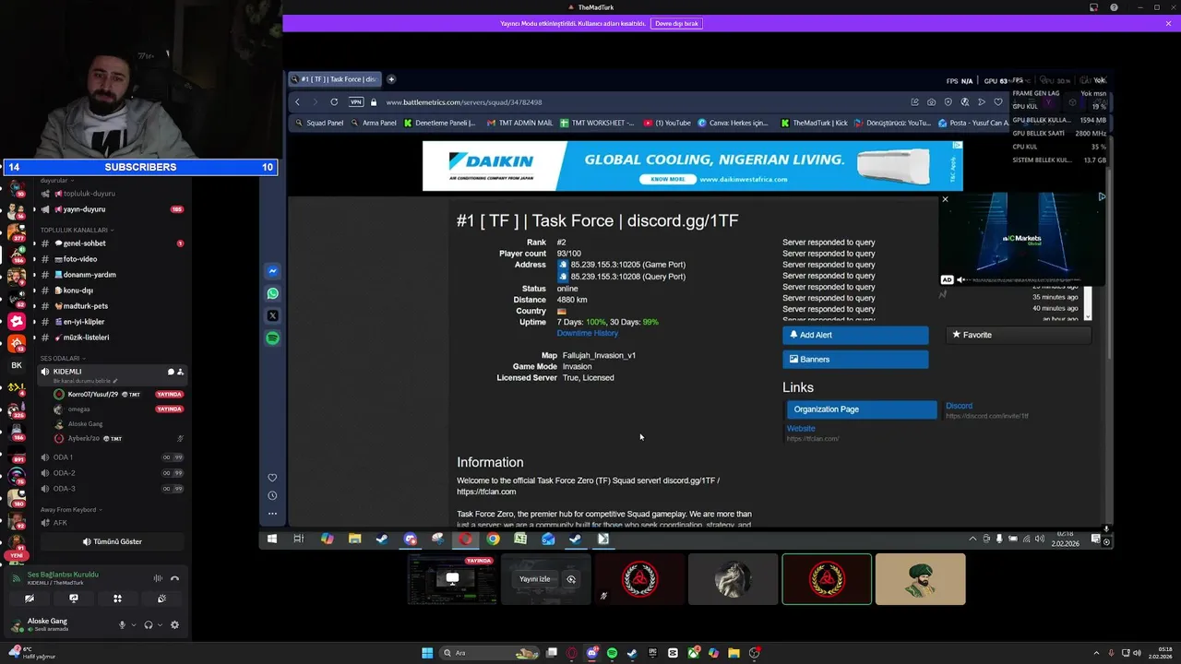Toggle camera in Discord voice panel
The height and width of the screenshot is (664, 1181).
coord(30,599)
